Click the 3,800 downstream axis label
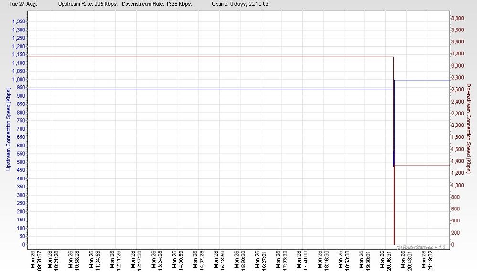 click(x=458, y=18)
